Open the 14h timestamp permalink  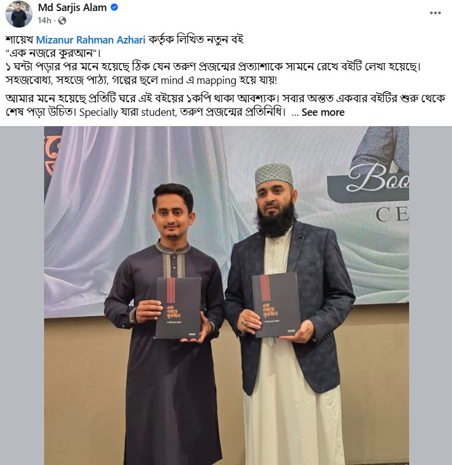pyautogui.click(x=45, y=20)
